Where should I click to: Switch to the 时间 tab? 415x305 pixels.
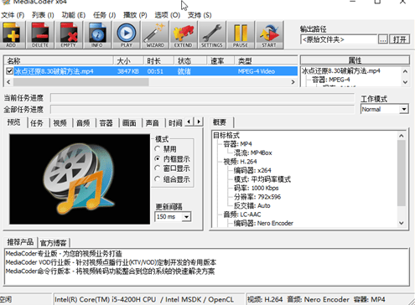[175, 123]
